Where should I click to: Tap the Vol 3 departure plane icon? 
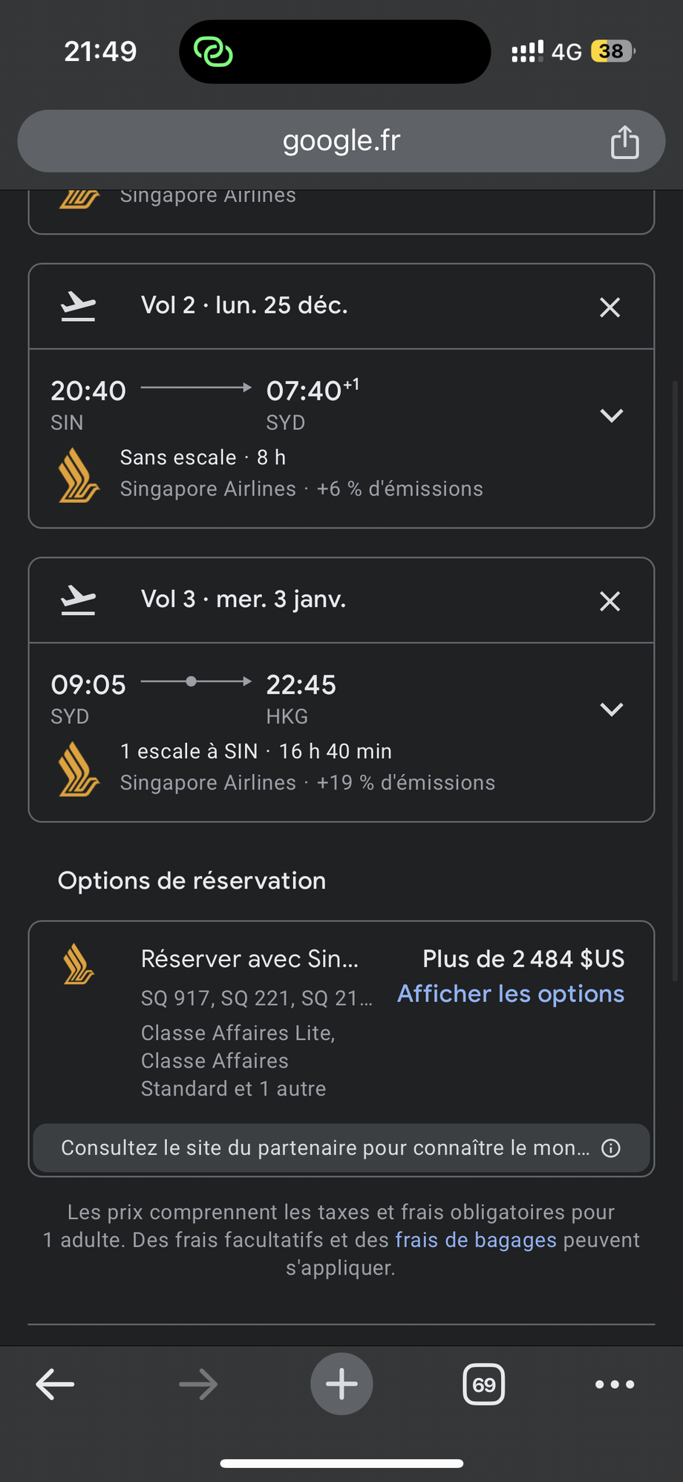78,600
